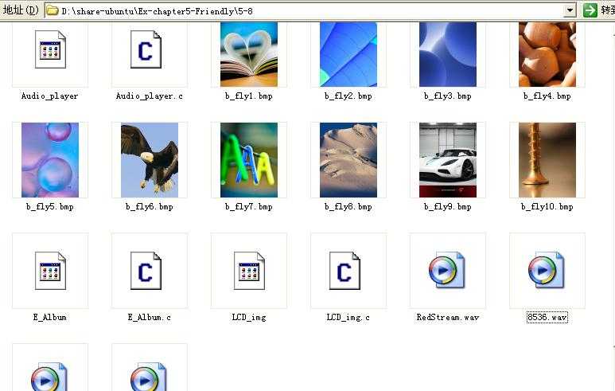Select the b_fly6.bmp eagle thumbnail
This screenshot has height=391, width=615.
pyautogui.click(x=150, y=160)
